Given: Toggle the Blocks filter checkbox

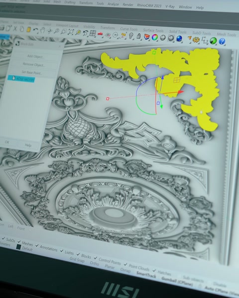Looking at the screenshot, I should click(78, 254).
